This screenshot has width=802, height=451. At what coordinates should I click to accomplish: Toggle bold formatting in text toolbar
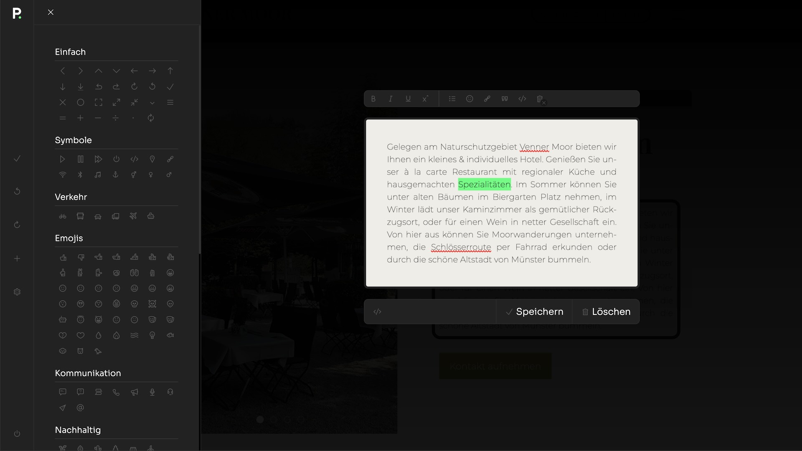click(x=373, y=99)
